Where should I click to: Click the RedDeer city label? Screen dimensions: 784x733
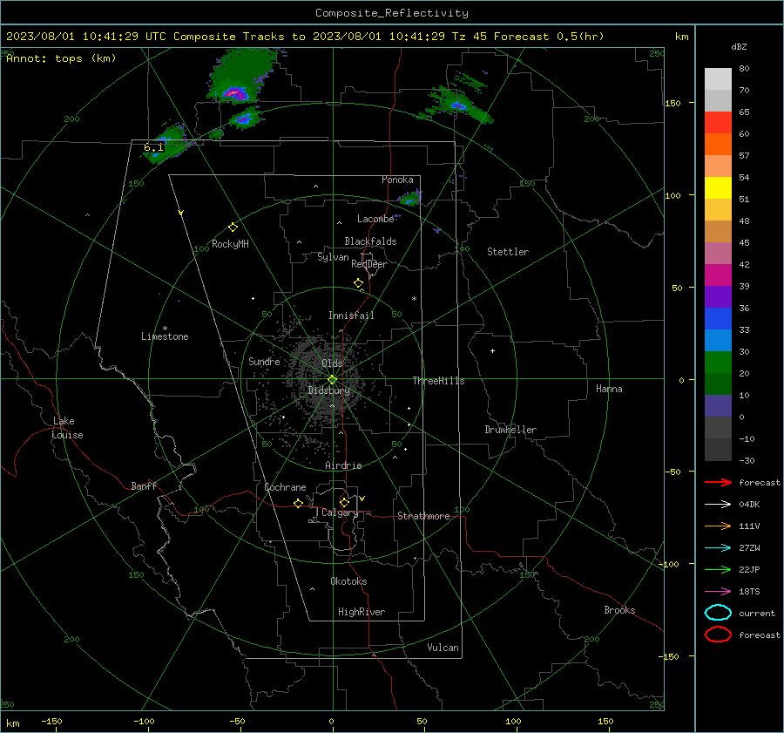369,264
